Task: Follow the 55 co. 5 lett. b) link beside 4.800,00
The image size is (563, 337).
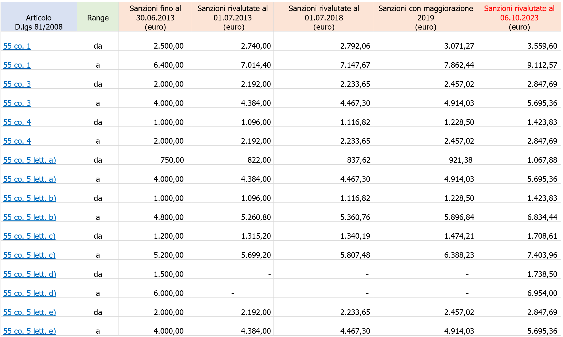Action: click(x=30, y=217)
